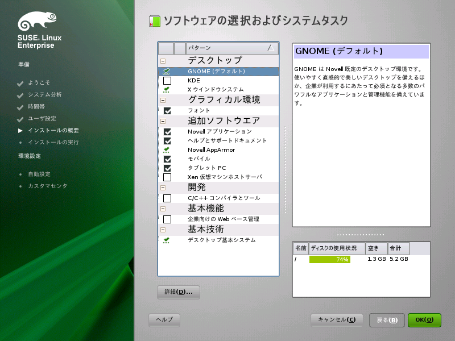Screen dimensions: 455x341
Task: Click vertical dotted splitter beside pattern list
Action: point(286,169)
